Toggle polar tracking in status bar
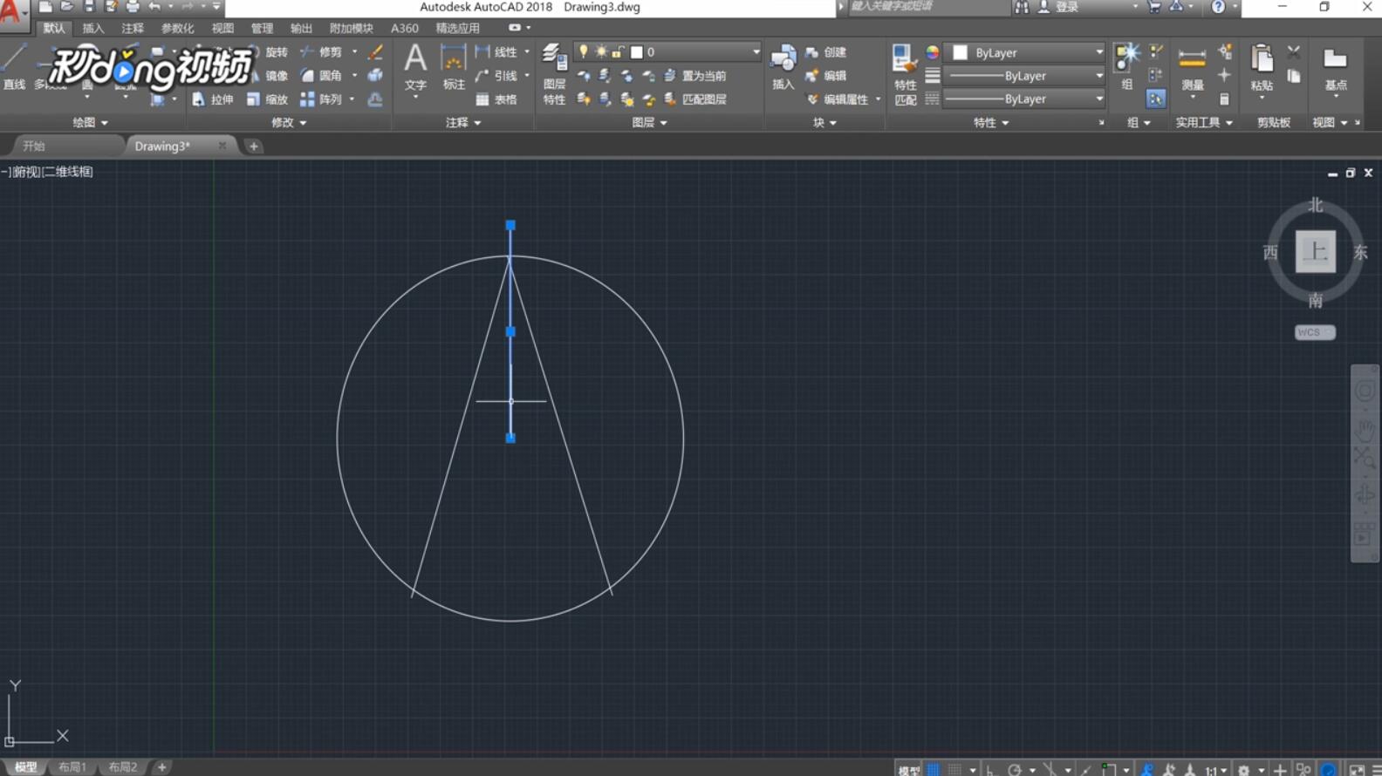This screenshot has height=776, width=1382. [1014, 769]
